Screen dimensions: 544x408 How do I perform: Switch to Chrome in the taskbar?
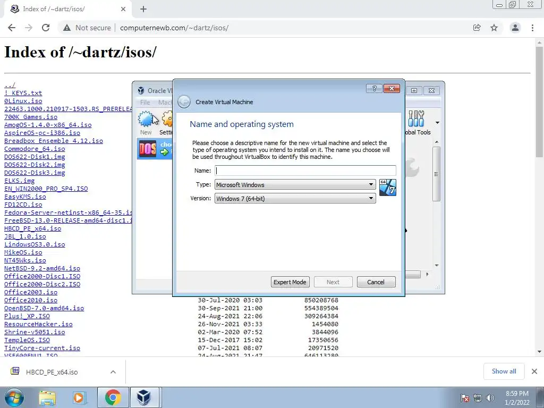coord(113,397)
